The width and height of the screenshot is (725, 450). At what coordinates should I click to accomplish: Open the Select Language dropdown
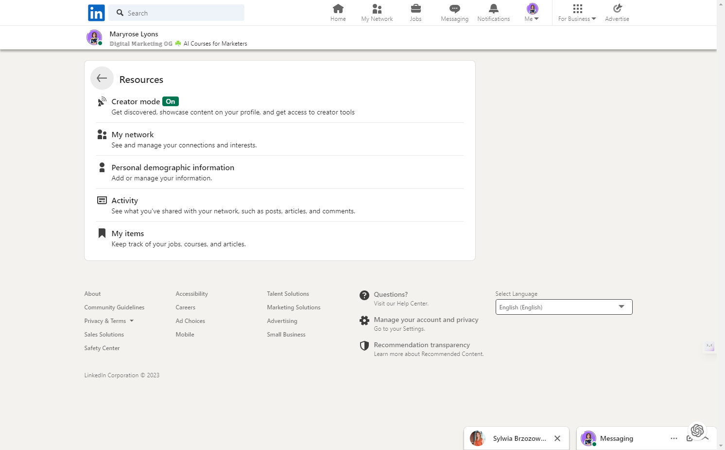coord(564,307)
